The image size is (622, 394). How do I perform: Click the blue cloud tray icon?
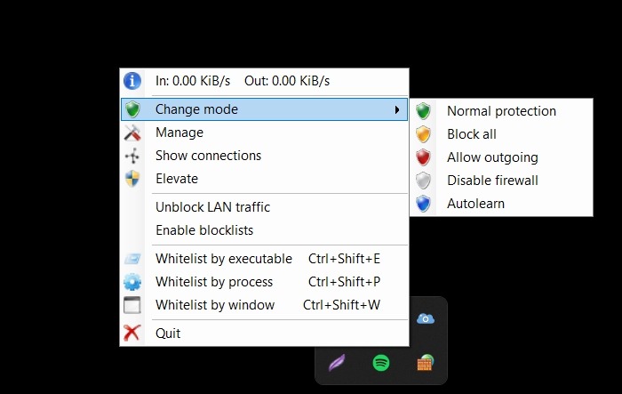click(x=426, y=318)
